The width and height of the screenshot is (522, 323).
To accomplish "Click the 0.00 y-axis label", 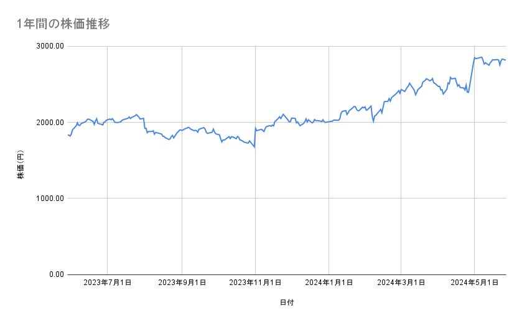I will coord(55,274).
